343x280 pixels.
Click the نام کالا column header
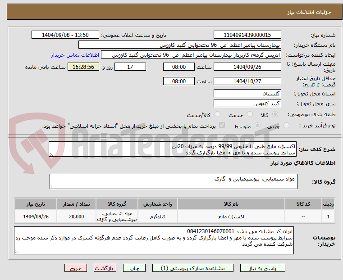(x=231, y=204)
